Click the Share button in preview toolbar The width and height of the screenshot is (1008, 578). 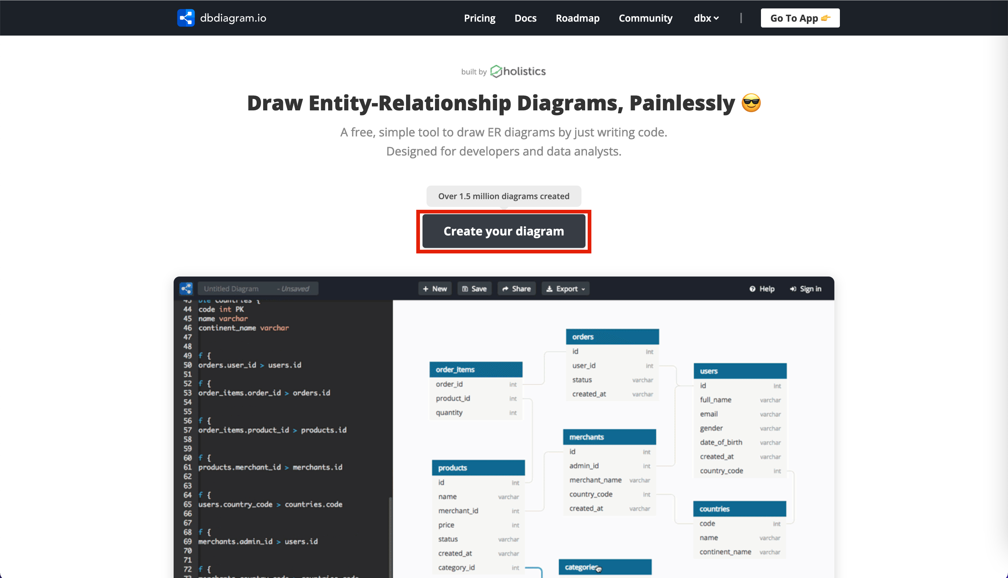(516, 289)
